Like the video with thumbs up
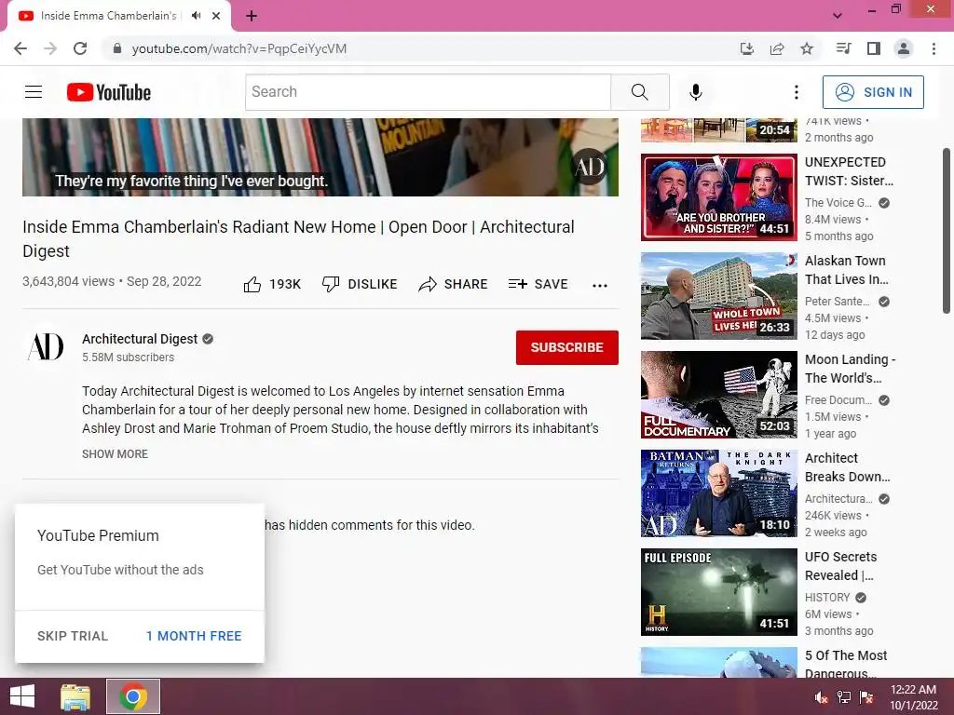954x715 pixels. tap(272, 284)
